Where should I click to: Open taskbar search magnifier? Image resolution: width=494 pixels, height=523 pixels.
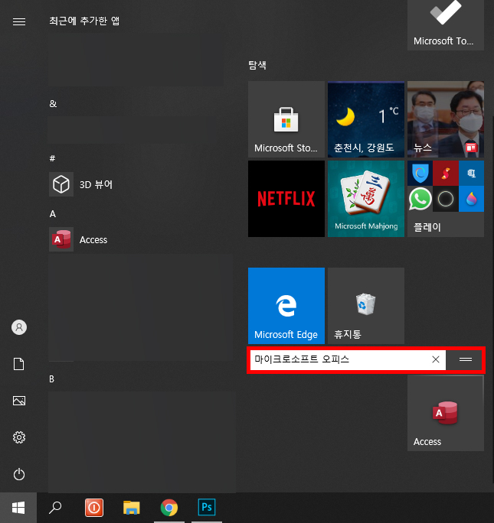55,508
